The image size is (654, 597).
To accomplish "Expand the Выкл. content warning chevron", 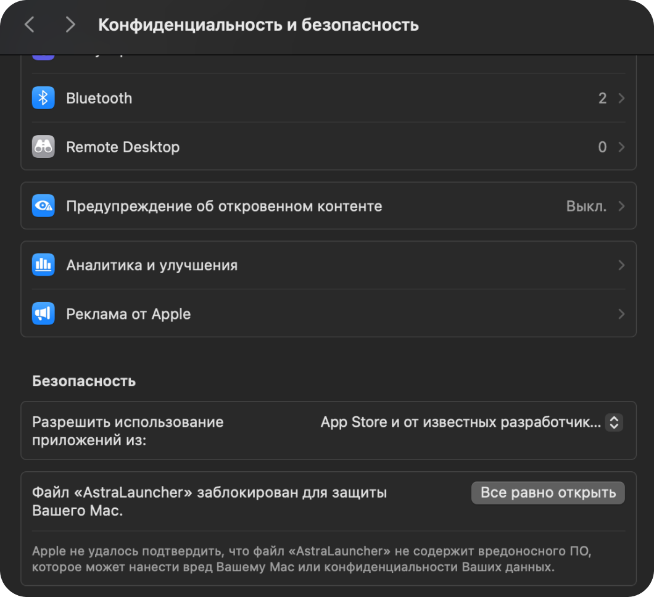I will pos(621,206).
